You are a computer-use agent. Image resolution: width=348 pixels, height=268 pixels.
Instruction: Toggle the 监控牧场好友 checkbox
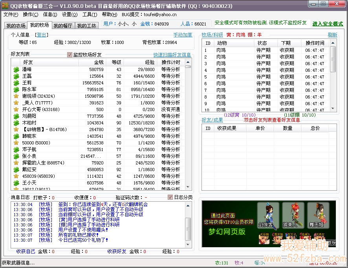(x=70, y=55)
